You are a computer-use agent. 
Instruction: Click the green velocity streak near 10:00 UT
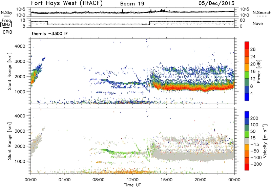pyautogui.click(x=116, y=152)
